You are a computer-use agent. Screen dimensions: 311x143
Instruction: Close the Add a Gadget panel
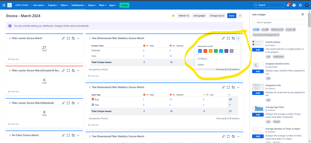(x=303, y=15)
